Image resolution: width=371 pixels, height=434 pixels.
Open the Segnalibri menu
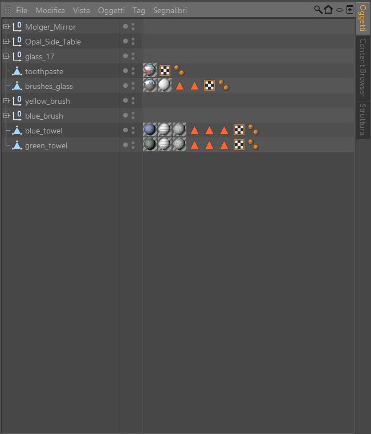coord(170,10)
